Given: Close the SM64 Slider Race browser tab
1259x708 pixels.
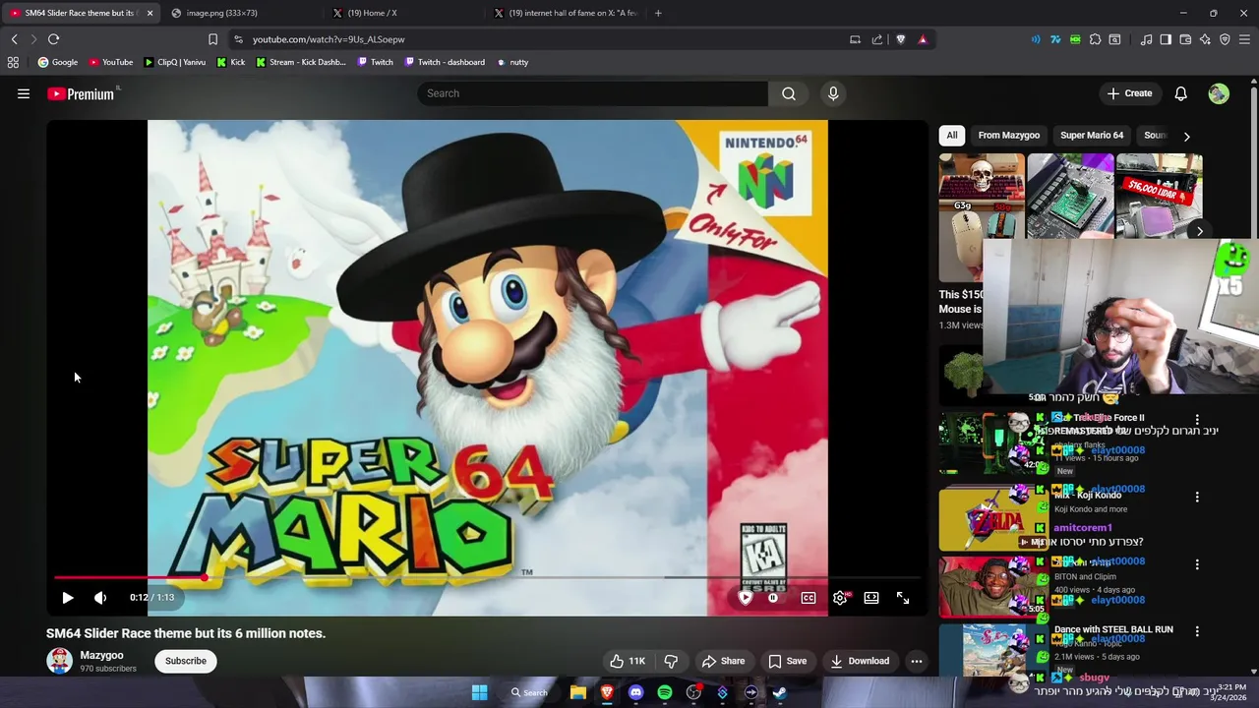Looking at the screenshot, I should [150, 13].
